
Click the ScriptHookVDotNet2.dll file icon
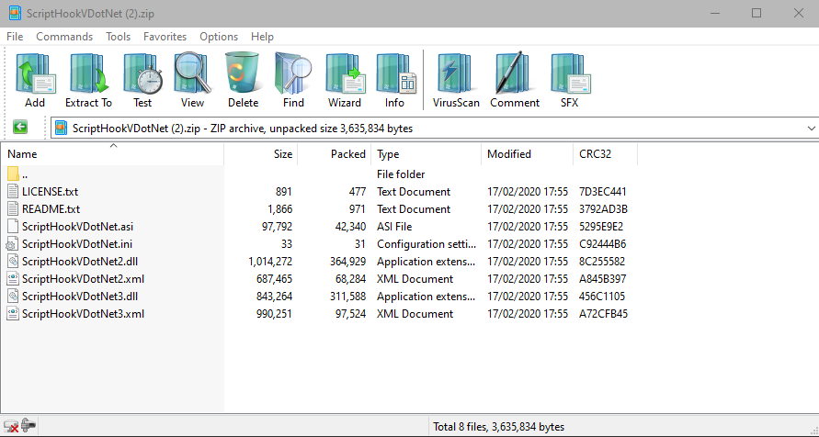13,262
